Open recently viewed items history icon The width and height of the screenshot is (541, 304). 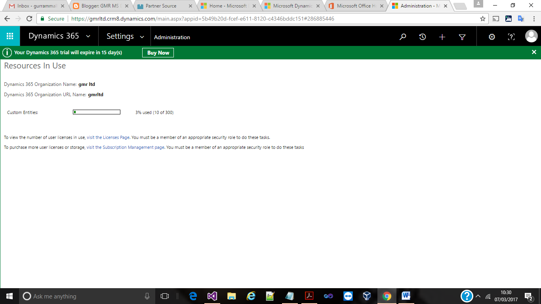point(423,37)
